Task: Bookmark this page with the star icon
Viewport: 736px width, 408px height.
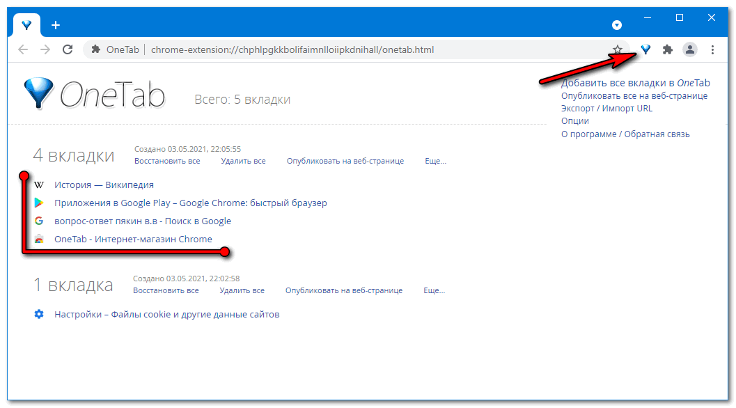Action: coord(617,49)
